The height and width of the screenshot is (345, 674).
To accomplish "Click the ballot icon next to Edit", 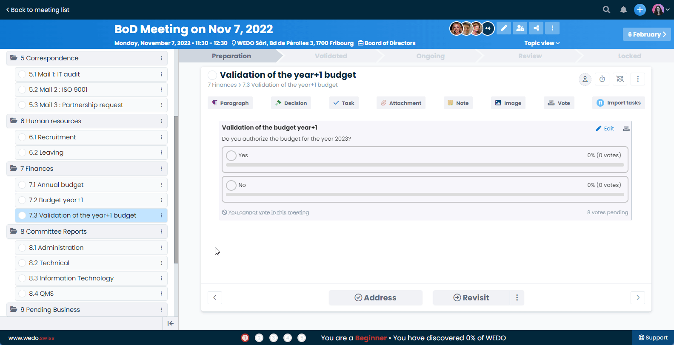I will point(626,128).
